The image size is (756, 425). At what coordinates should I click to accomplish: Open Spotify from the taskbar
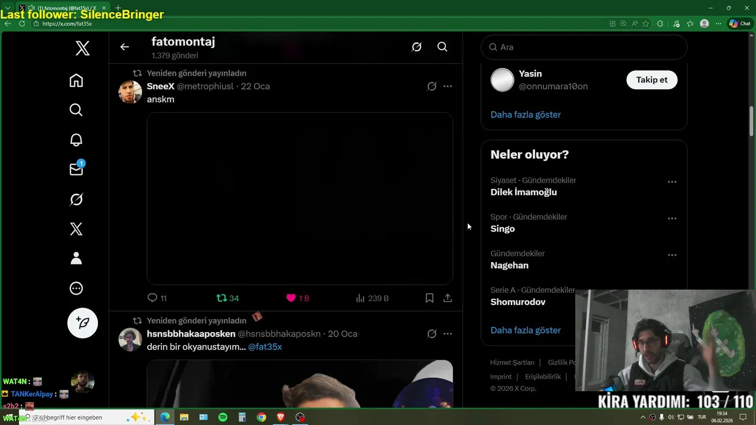(x=223, y=417)
